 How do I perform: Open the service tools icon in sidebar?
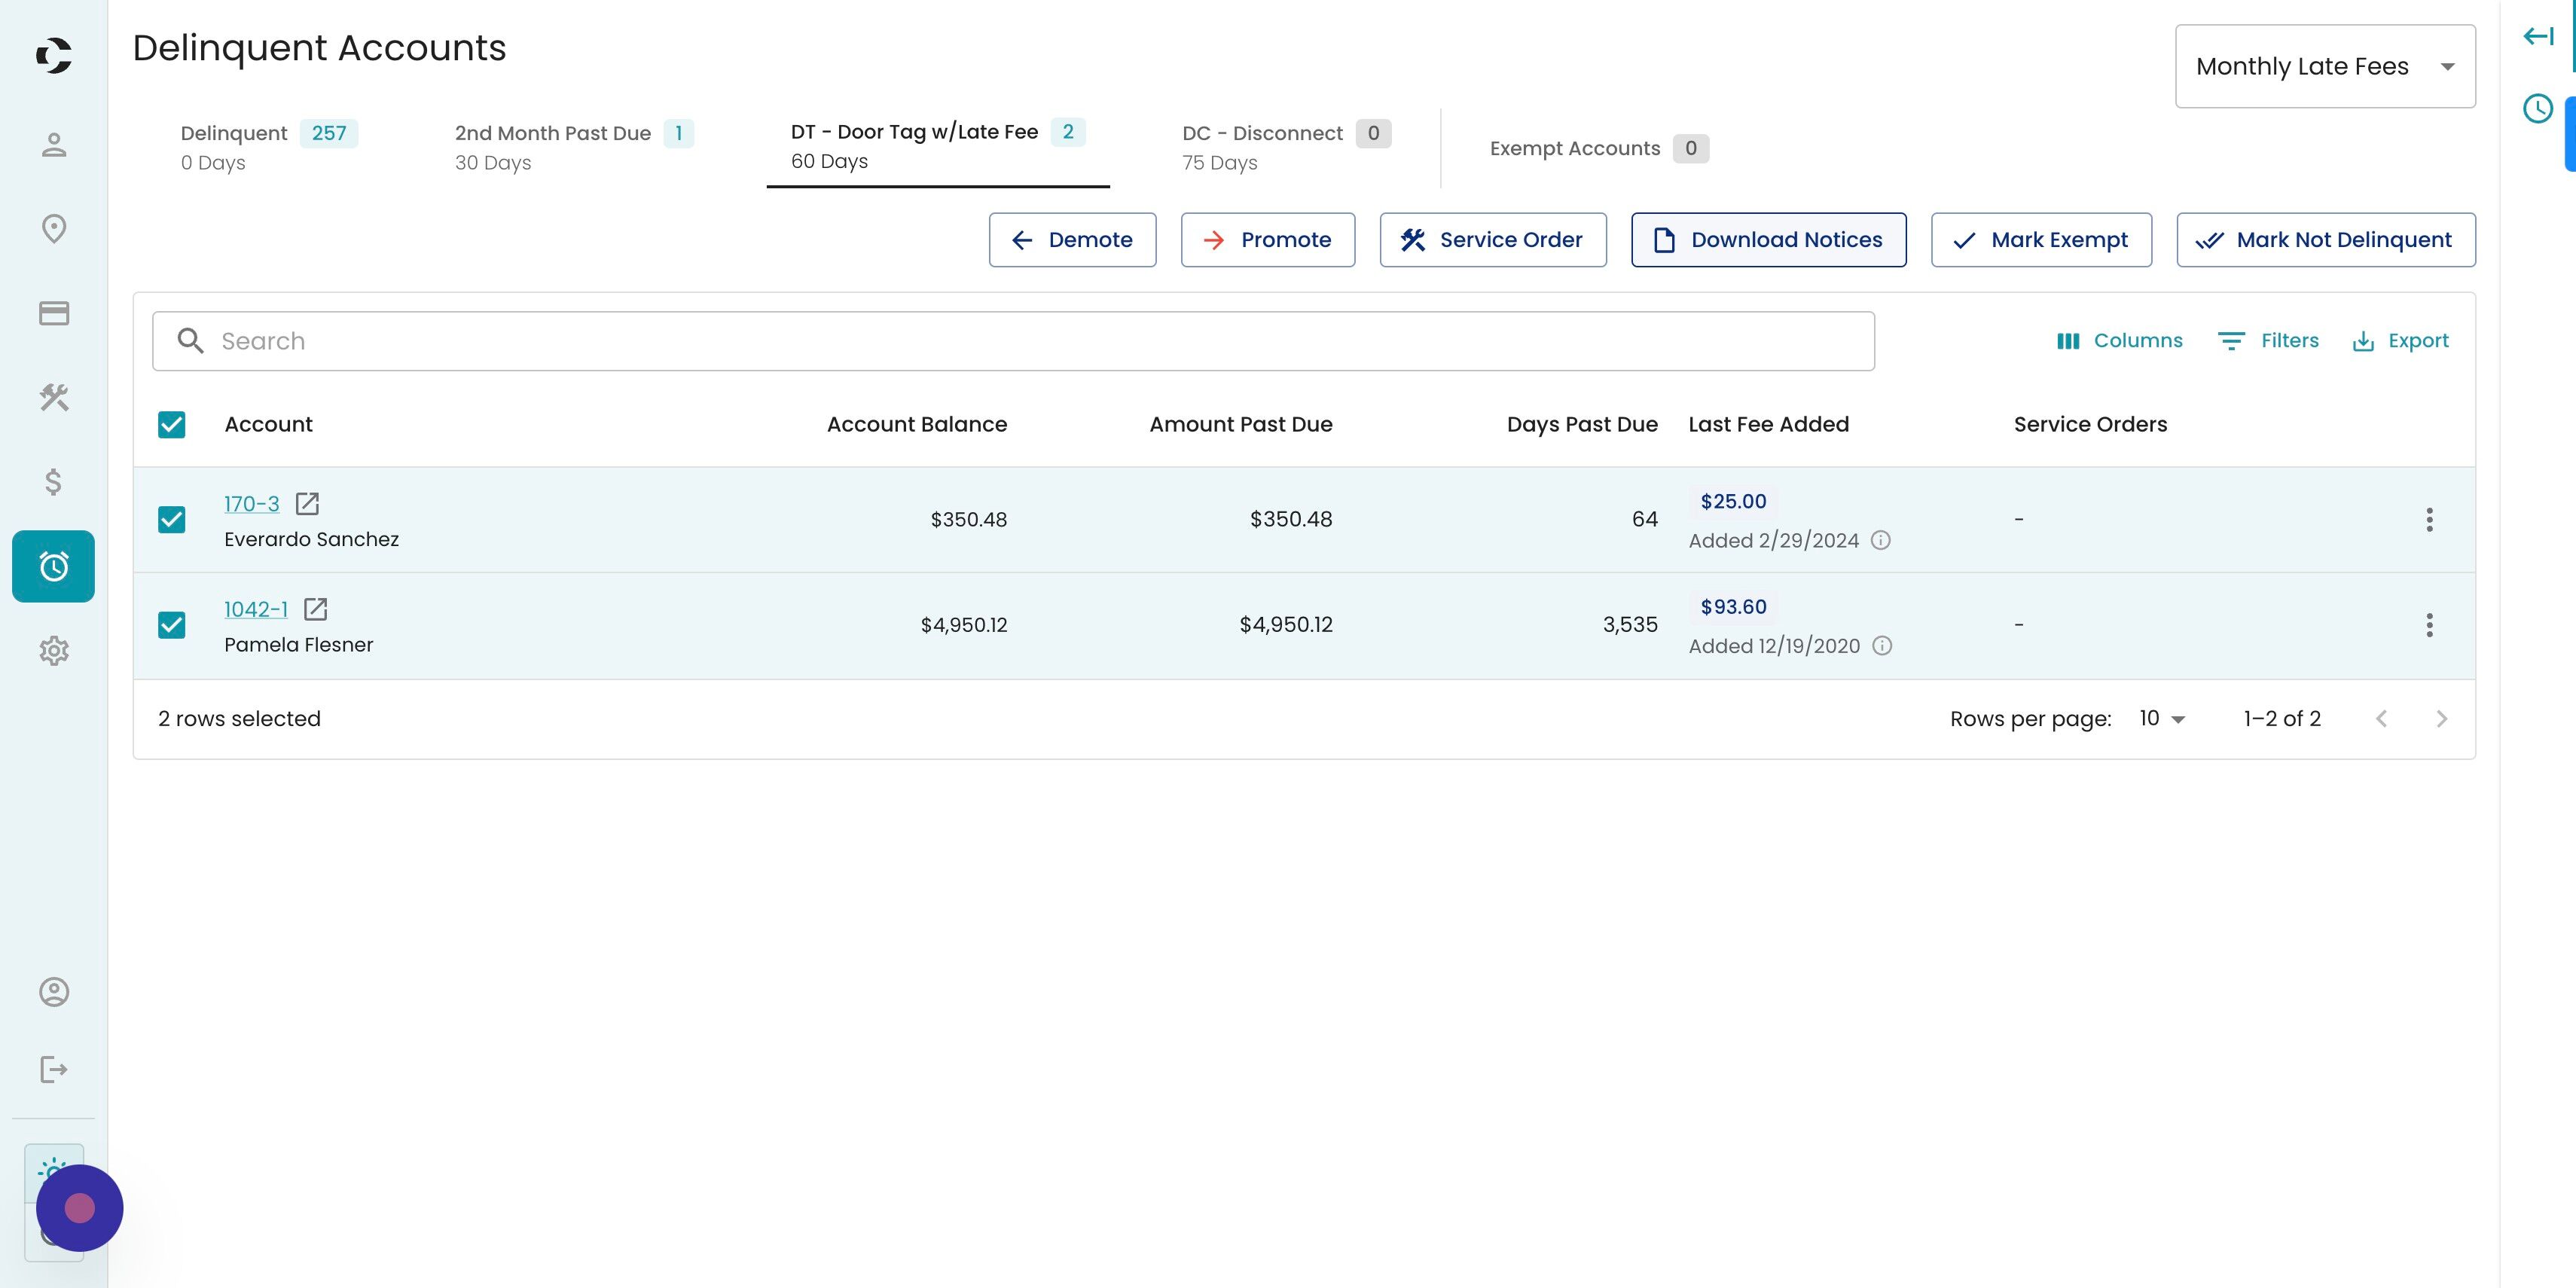54,398
